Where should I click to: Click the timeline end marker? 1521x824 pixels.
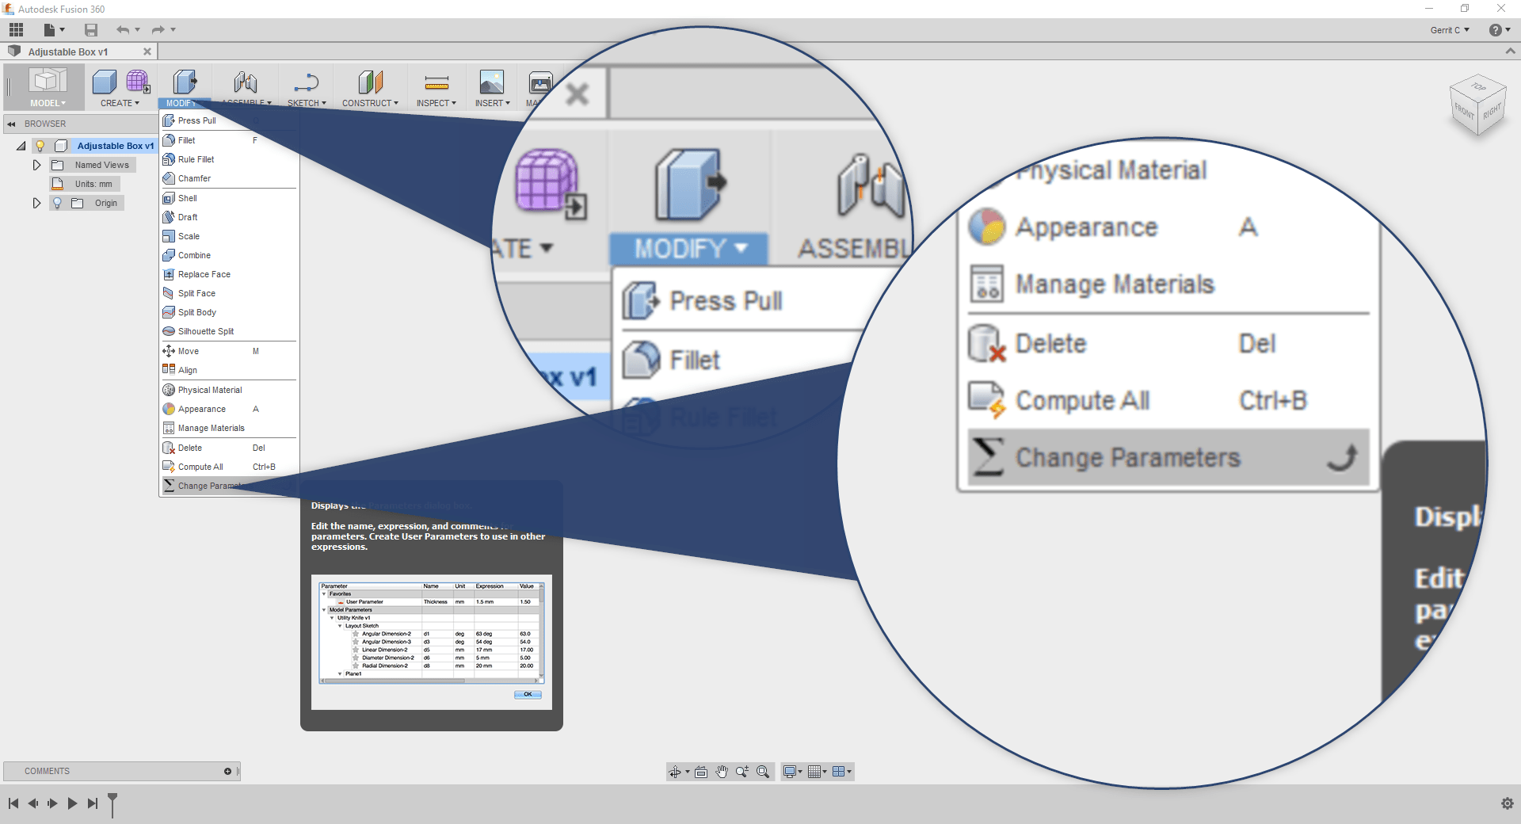[x=112, y=803]
